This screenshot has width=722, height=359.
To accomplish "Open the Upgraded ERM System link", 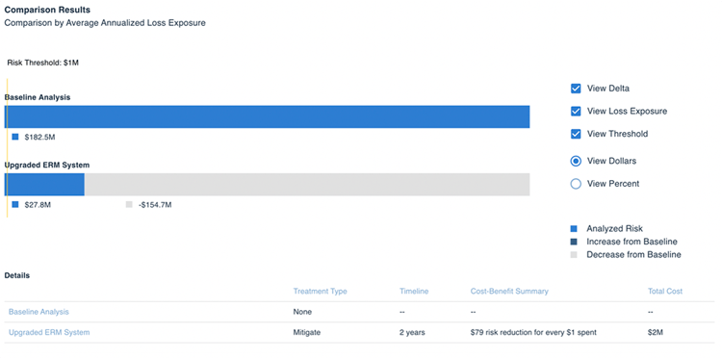I will click(x=49, y=332).
